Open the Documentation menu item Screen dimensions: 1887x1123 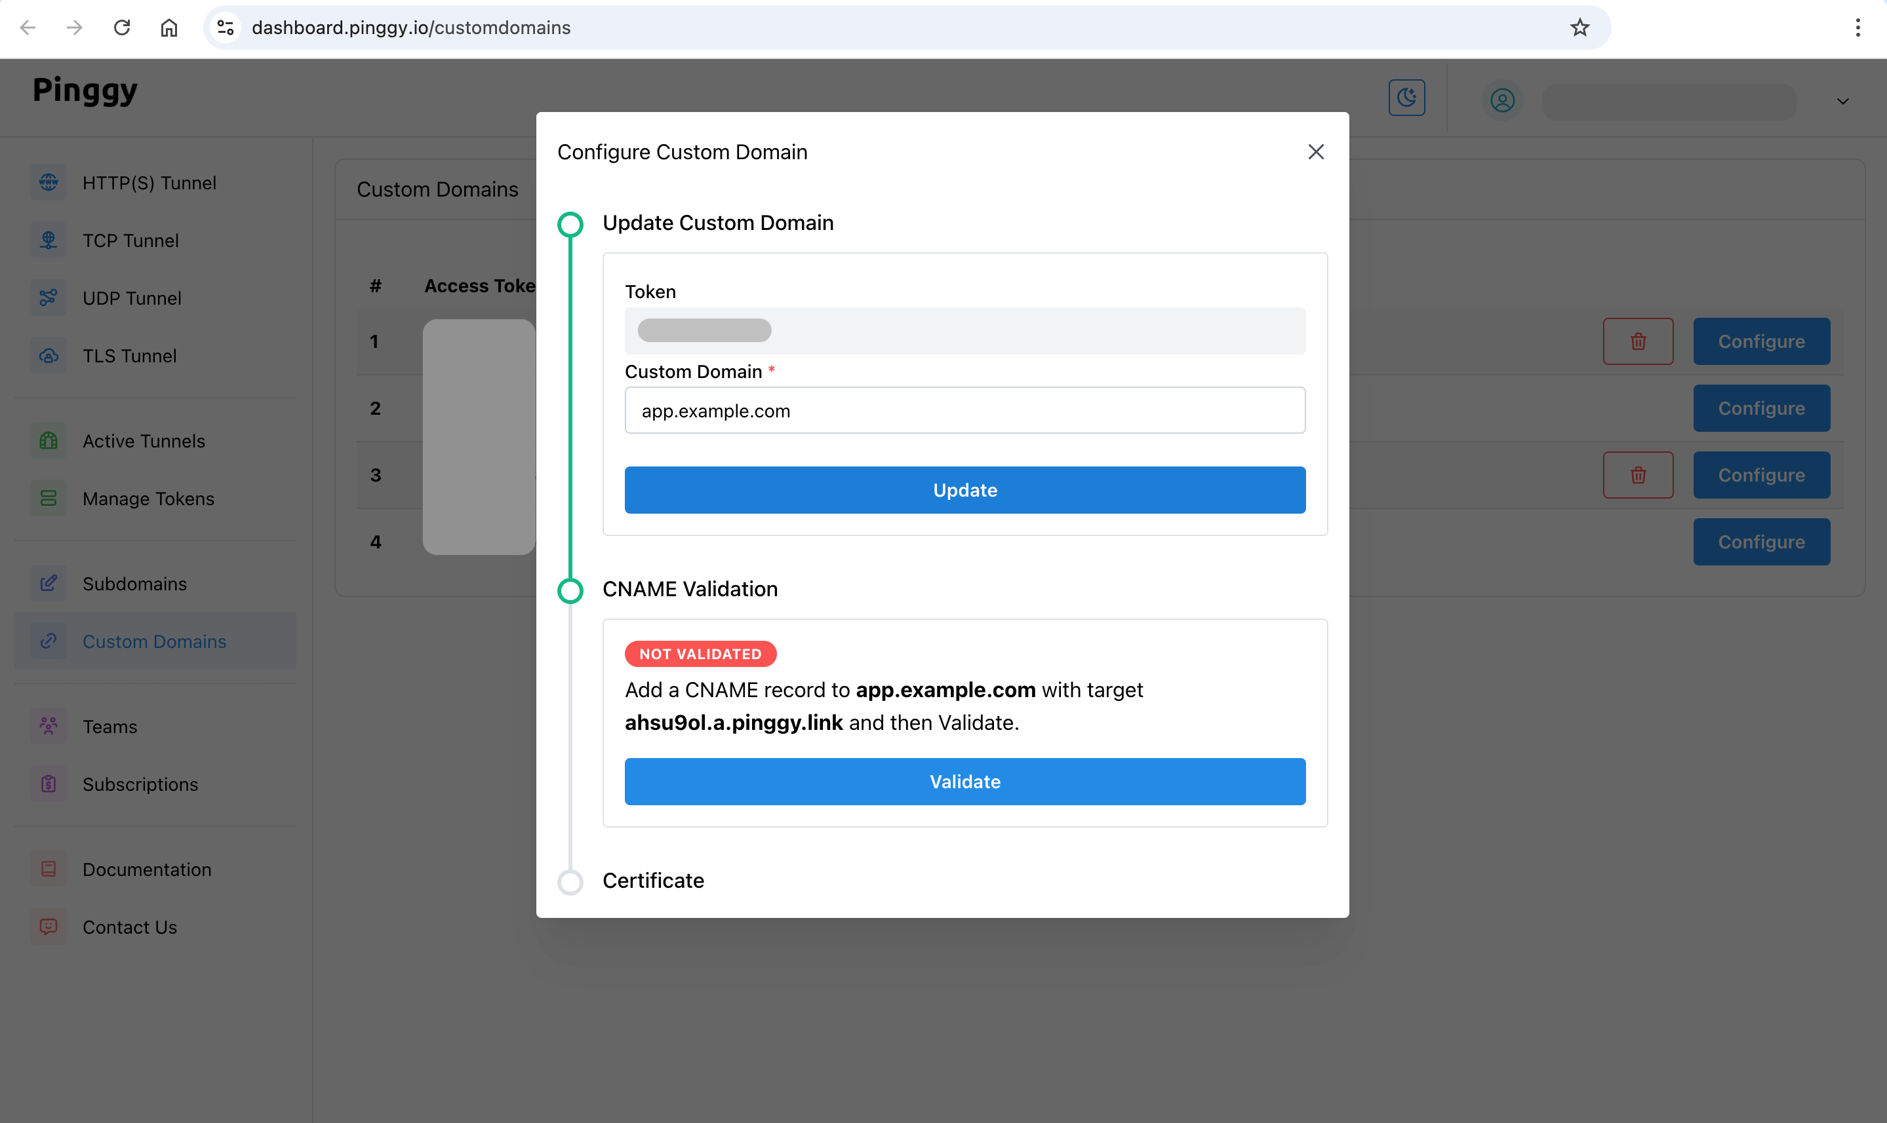coord(147,869)
